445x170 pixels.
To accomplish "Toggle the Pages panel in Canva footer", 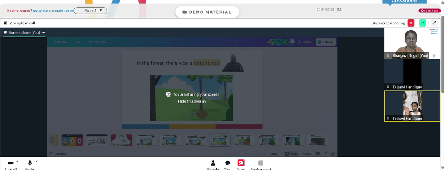I will click(291, 154).
